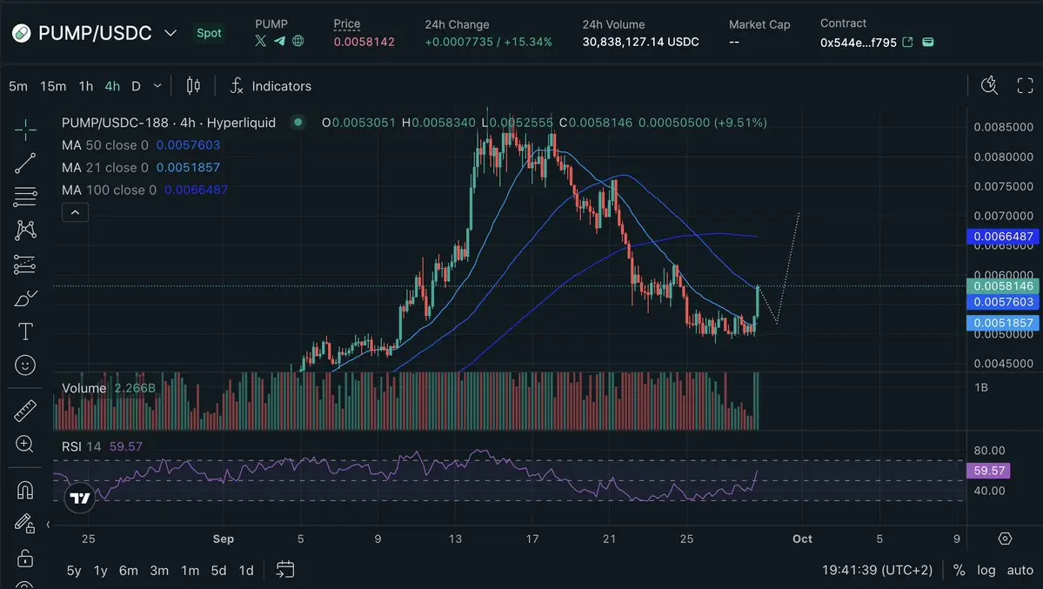Open timezone menu at 19:41:39 (UTC+2)
This screenshot has height=589, width=1043.
[878, 571]
